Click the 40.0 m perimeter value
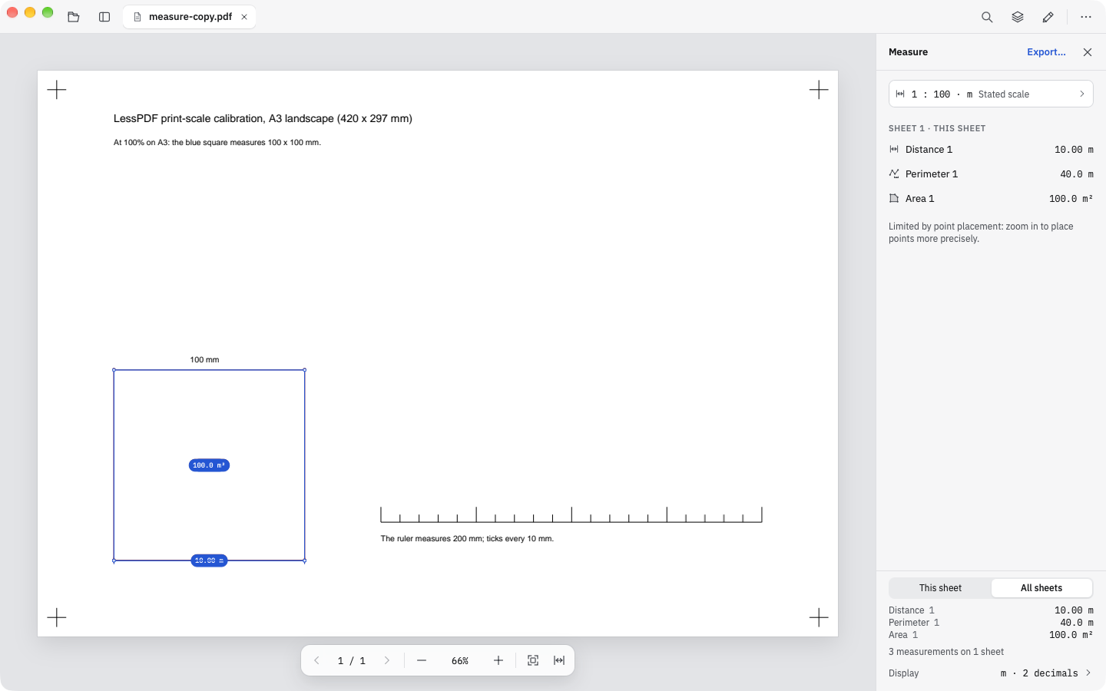This screenshot has width=1106, height=691. [1077, 174]
